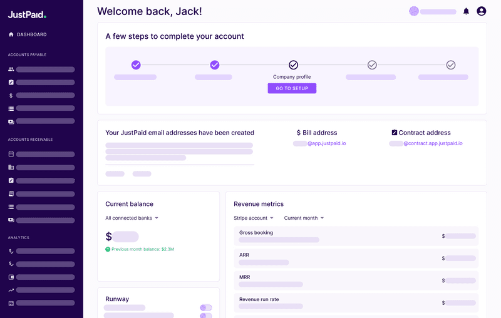
Task: Click the people icon under Accounts Payable
Action: pyautogui.click(x=11, y=69)
